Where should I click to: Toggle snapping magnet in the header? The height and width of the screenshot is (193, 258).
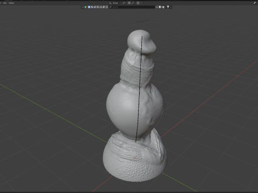tap(129, 3)
